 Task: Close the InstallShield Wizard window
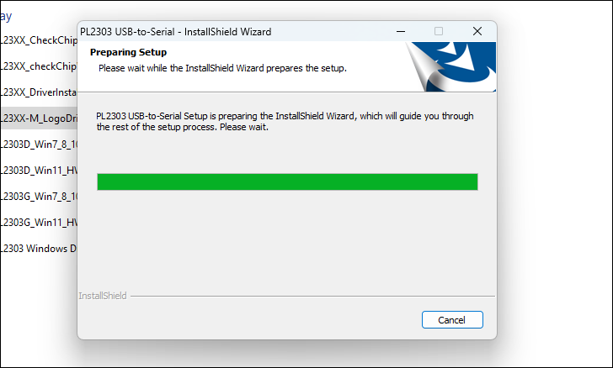point(477,32)
